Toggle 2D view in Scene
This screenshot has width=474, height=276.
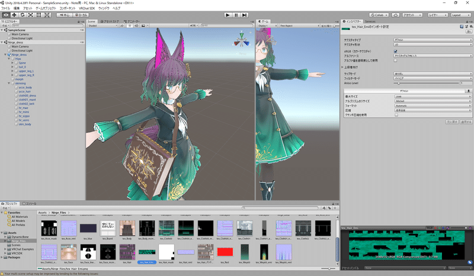pos(122,25)
